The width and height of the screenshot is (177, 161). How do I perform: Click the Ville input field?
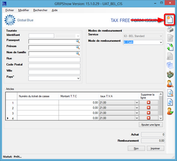pos(54,72)
